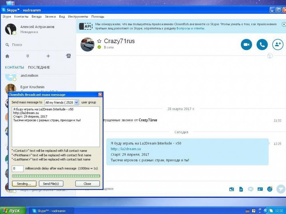Start a voice call with Crazy71rus
Image resolution: width=286 pixels, height=214 pixels.
point(262,45)
